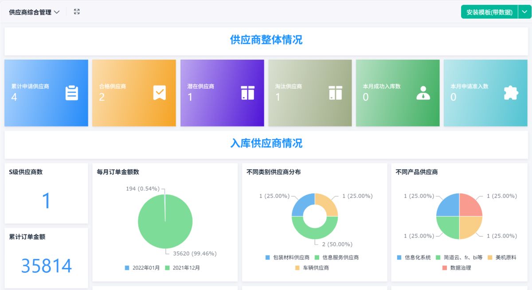Screen dimensions: 532x290
Task: Click the icon on 淘汰供应商 card
Action: click(335, 93)
